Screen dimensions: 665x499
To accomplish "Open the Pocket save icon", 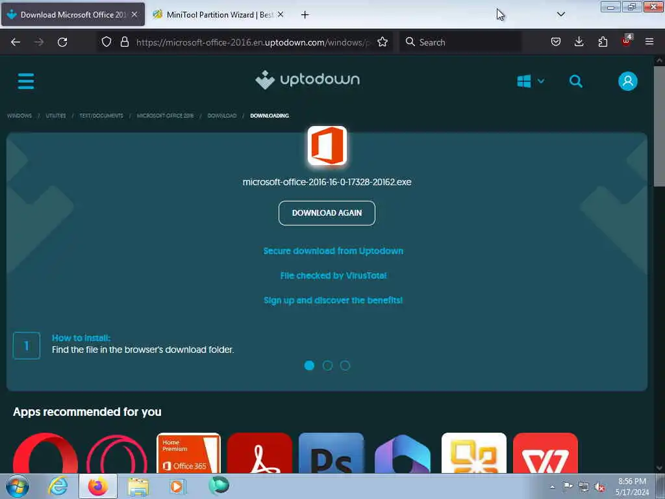I will 556,42.
